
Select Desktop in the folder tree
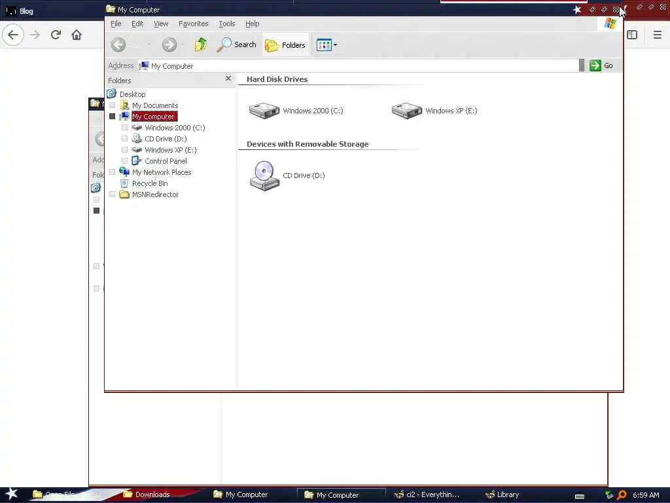pyautogui.click(x=132, y=94)
